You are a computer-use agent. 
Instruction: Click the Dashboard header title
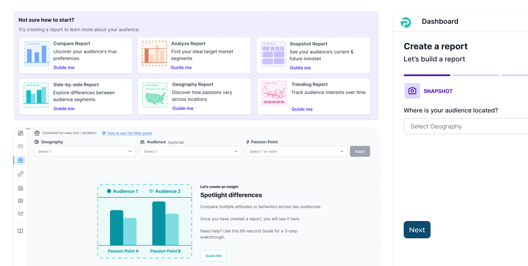[440, 22]
